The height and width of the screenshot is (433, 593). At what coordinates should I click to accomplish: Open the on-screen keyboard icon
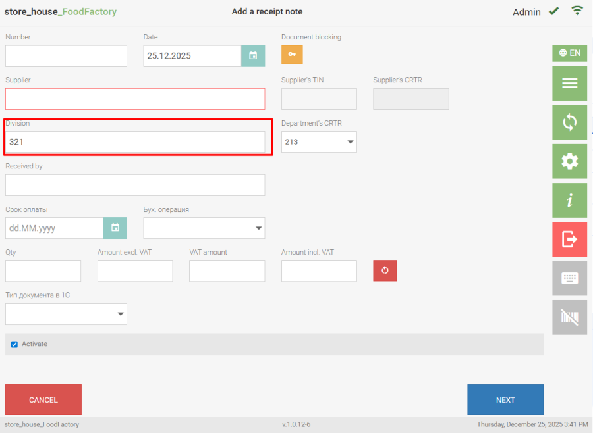569,278
